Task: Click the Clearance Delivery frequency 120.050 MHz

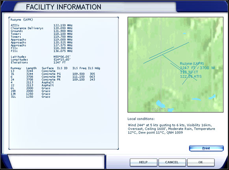Action: click(63, 28)
